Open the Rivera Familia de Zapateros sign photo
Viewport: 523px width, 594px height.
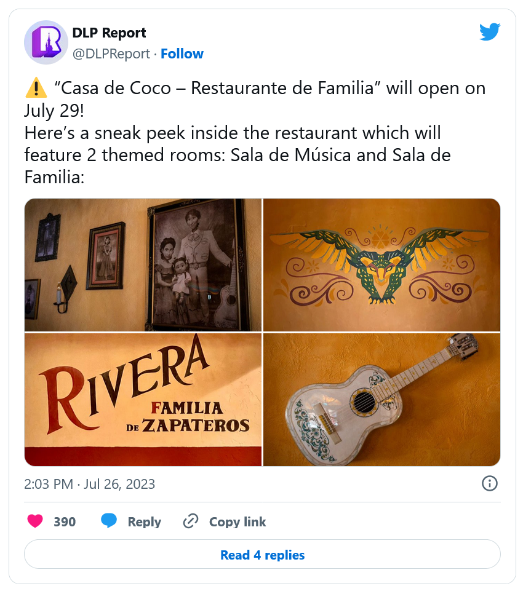point(143,400)
